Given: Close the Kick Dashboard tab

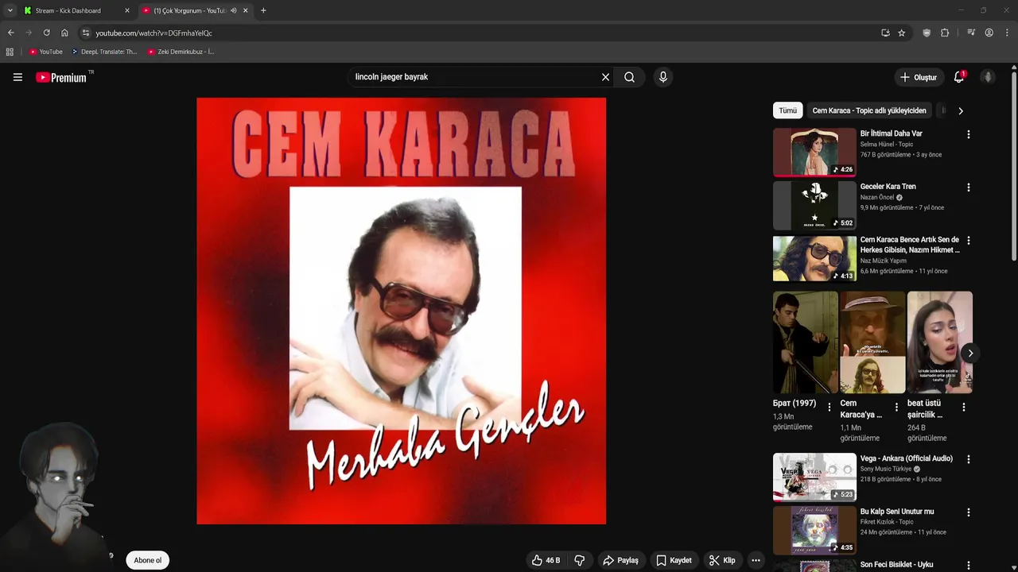Looking at the screenshot, I should point(126,10).
